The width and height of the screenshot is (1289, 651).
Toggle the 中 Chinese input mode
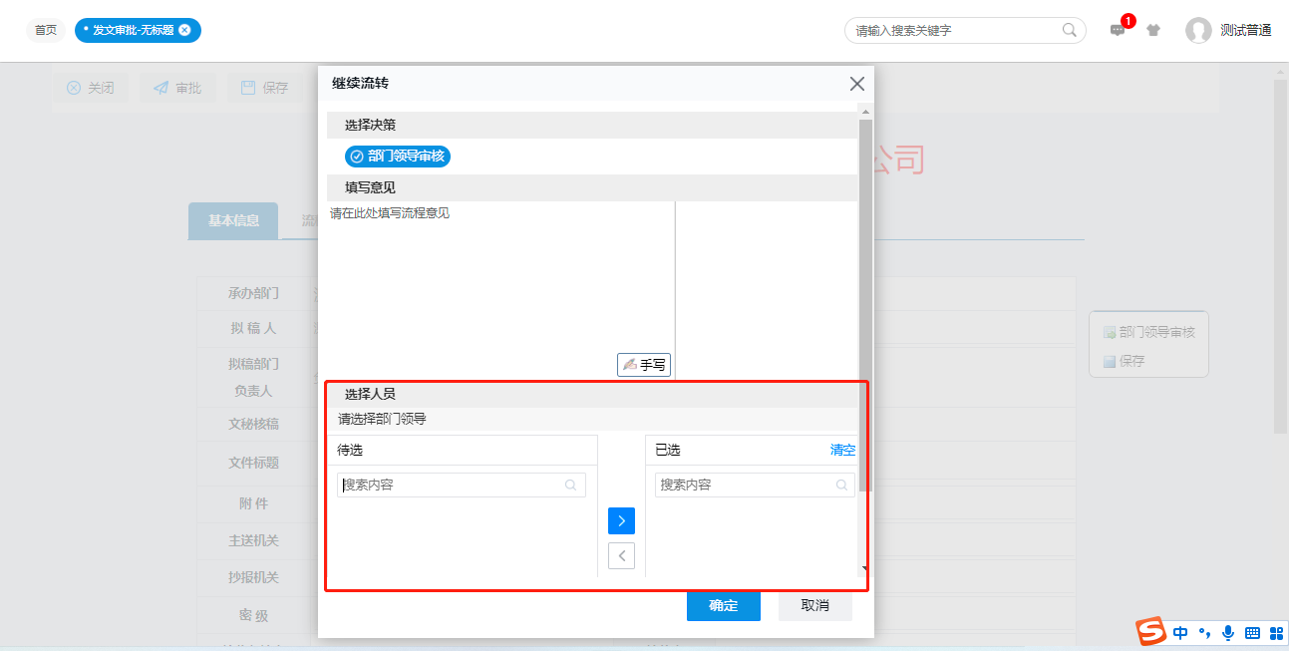(x=1180, y=632)
